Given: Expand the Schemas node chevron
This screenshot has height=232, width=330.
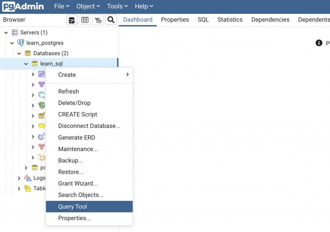Looking at the screenshot, I should tap(33, 147).
